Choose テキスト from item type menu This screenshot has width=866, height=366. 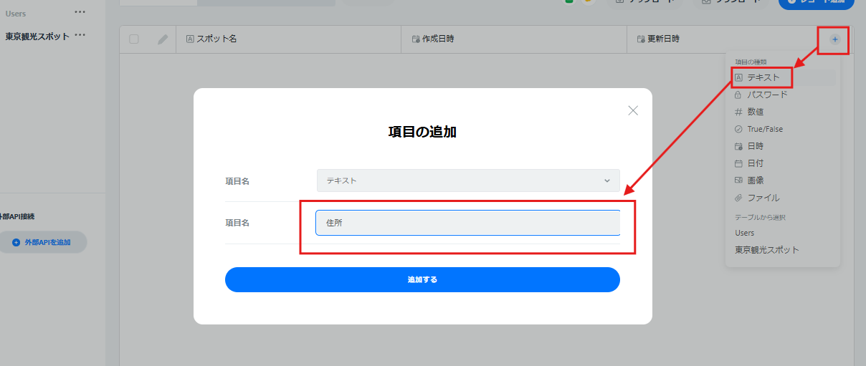coord(781,77)
